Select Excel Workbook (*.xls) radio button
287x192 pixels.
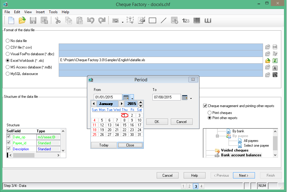(8, 61)
